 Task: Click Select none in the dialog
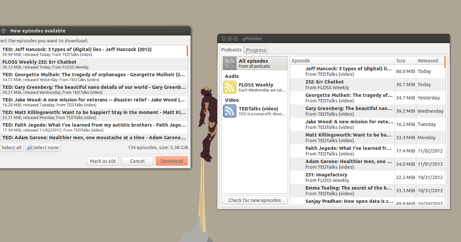(43, 148)
